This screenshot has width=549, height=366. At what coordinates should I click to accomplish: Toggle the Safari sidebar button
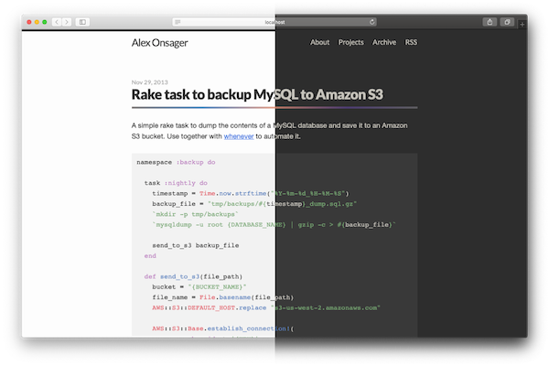81,21
